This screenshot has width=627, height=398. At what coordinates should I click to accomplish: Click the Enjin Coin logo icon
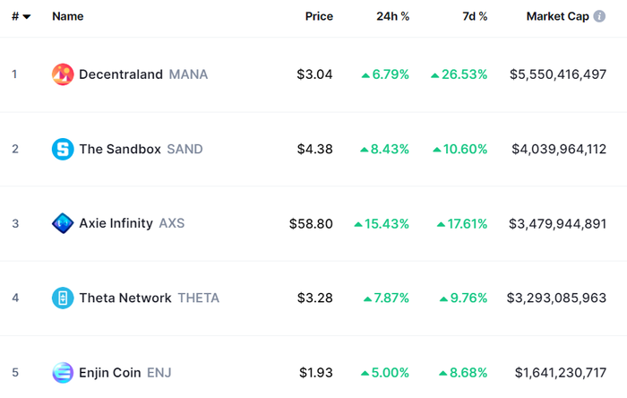click(x=63, y=372)
